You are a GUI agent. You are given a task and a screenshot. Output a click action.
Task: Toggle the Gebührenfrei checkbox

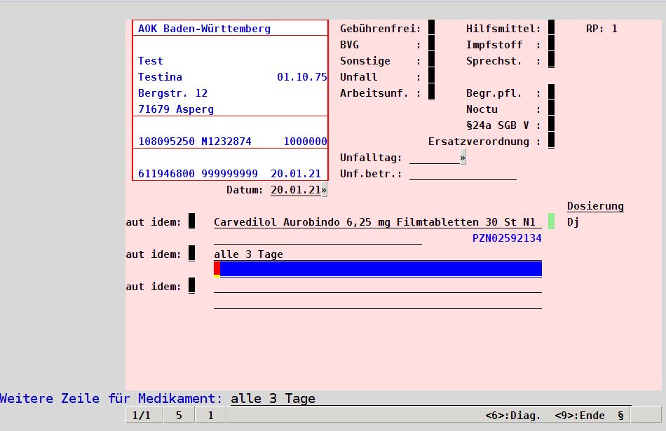[x=432, y=28]
